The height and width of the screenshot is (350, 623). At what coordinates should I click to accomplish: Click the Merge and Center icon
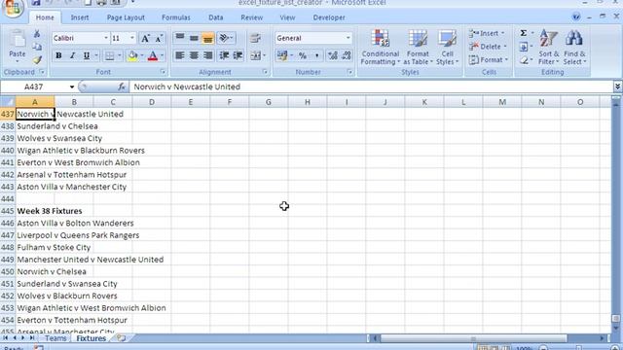(x=255, y=55)
